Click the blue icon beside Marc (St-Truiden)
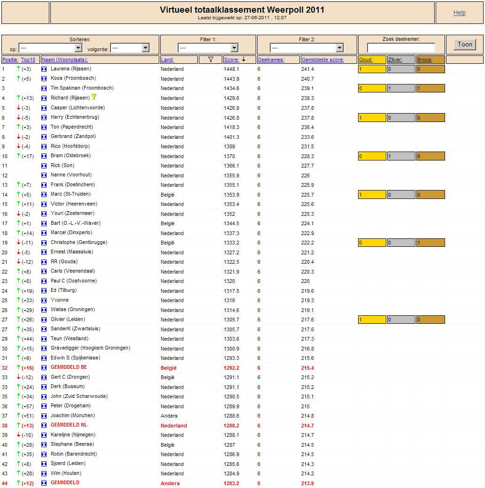This screenshot has width=485, height=488. pyautogui.click(x=44, y=195)
